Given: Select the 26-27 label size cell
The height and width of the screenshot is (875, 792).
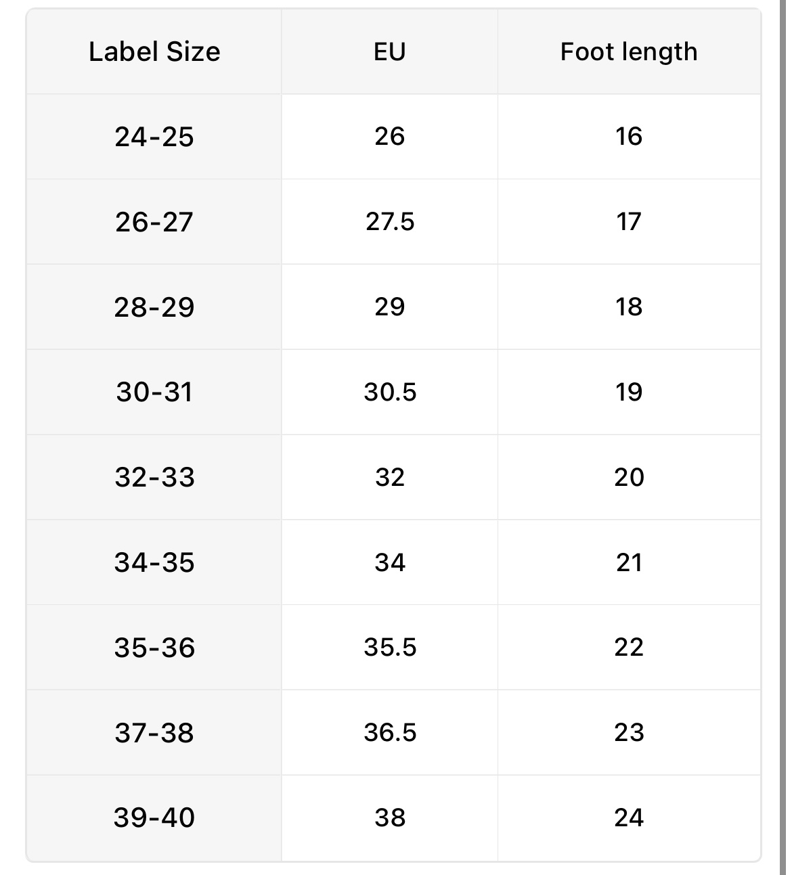Looking at the screenshot, I should tap(154, 222).
